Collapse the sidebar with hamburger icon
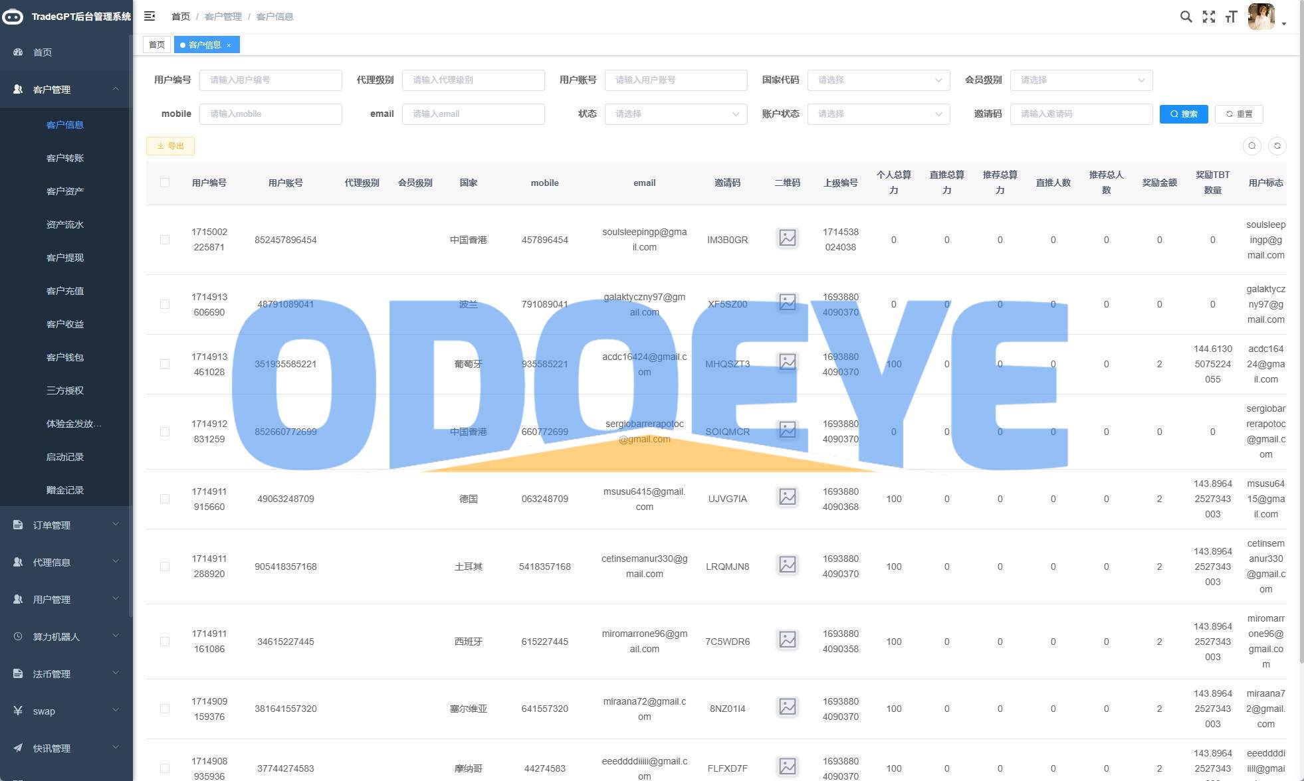The image size is (1304, 781). pyautogui.click(x=150, y=16)
